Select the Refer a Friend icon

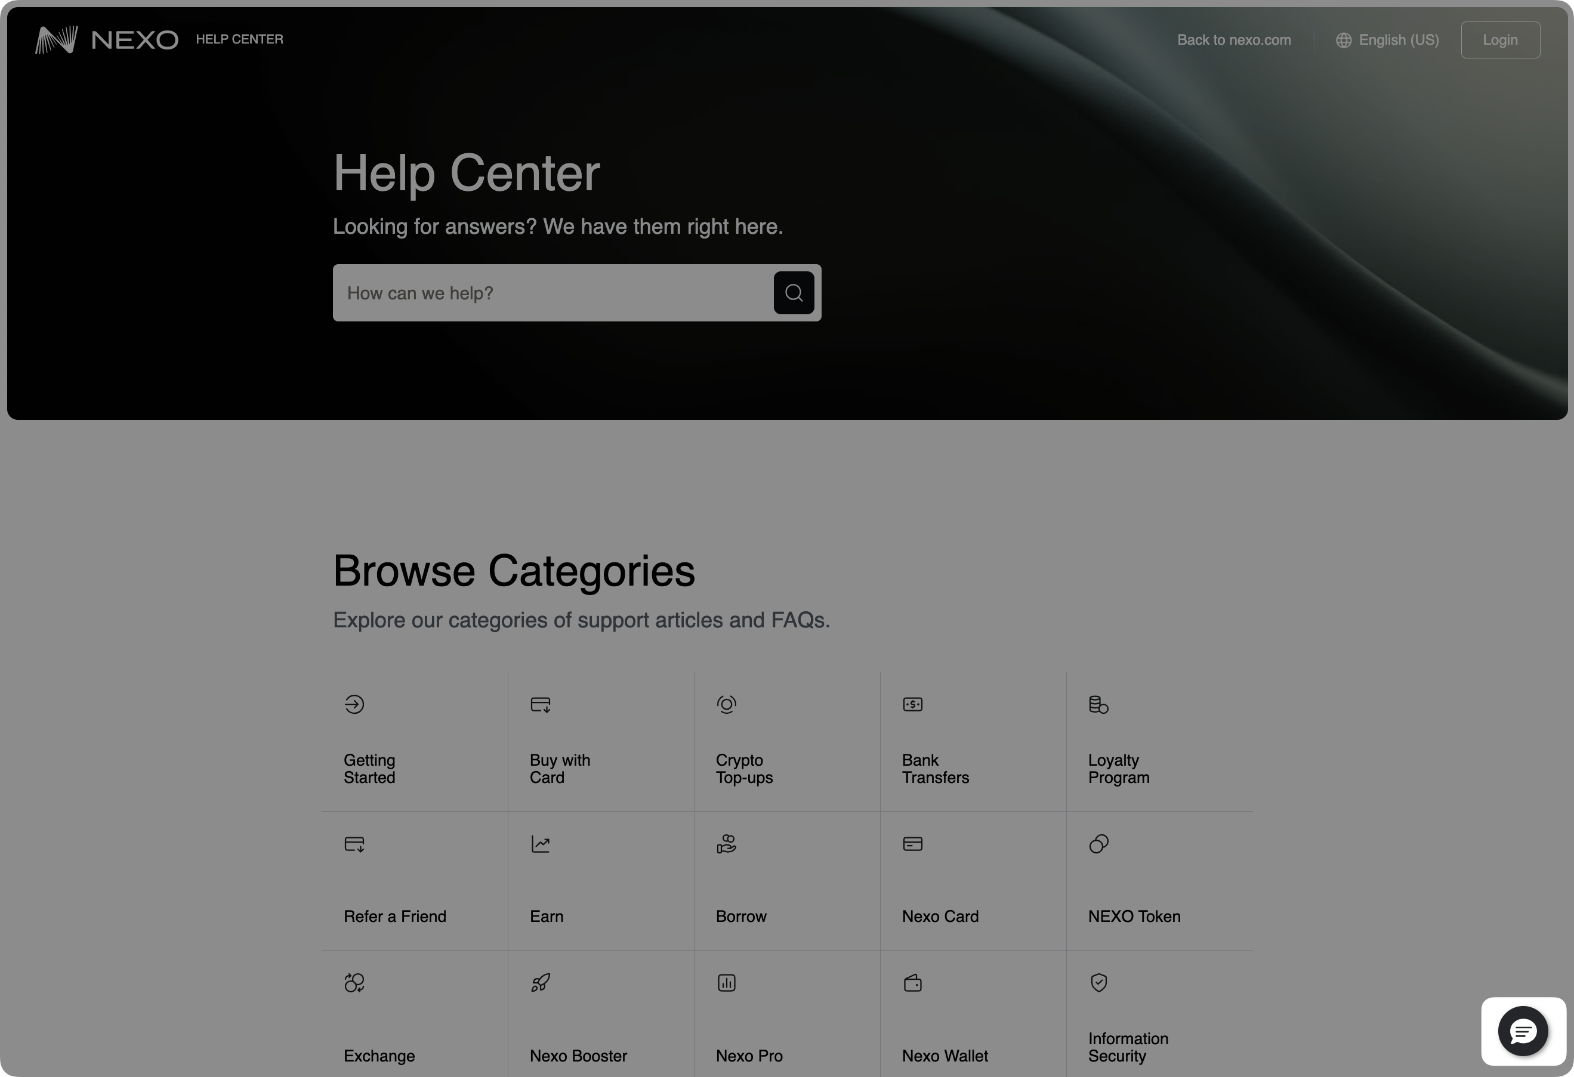354,843
